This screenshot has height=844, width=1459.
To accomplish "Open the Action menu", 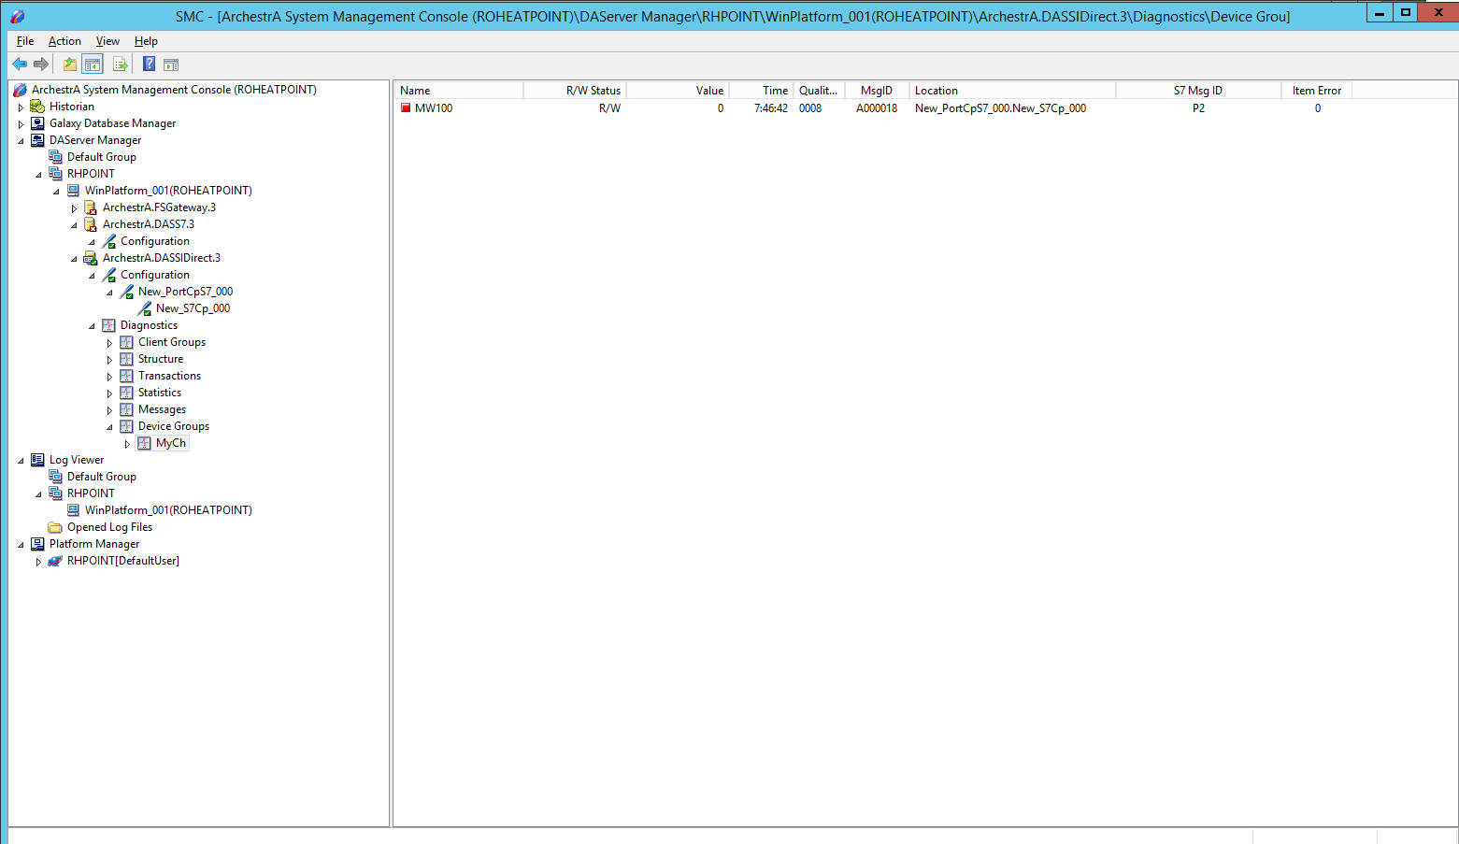I will coord(64,41).
